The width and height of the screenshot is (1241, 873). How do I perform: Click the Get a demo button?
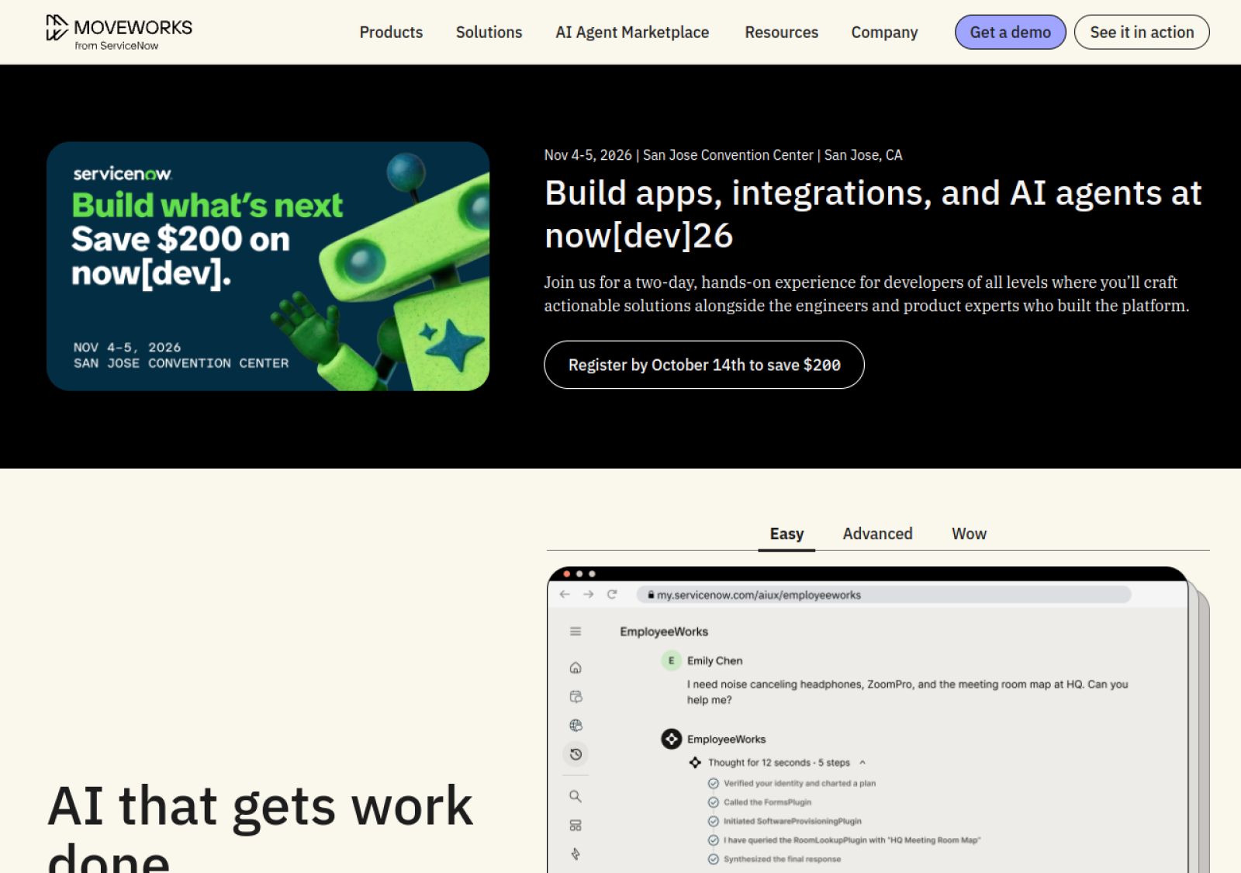point(1010,33)
